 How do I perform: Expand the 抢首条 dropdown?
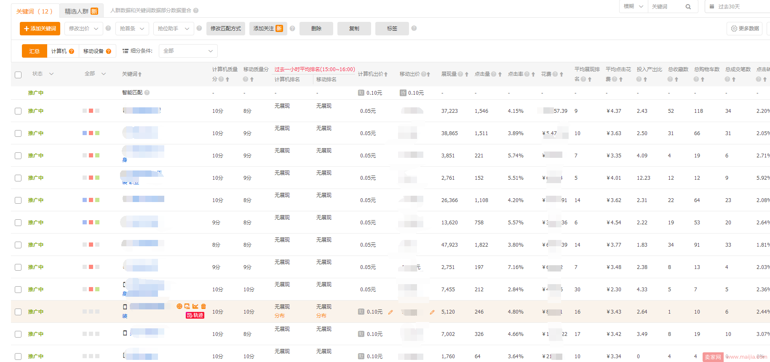click(x=132, y=29)
